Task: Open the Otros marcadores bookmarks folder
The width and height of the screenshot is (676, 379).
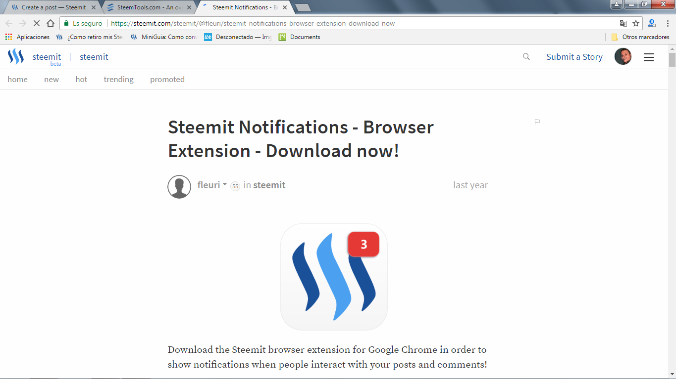Action: 640,37
